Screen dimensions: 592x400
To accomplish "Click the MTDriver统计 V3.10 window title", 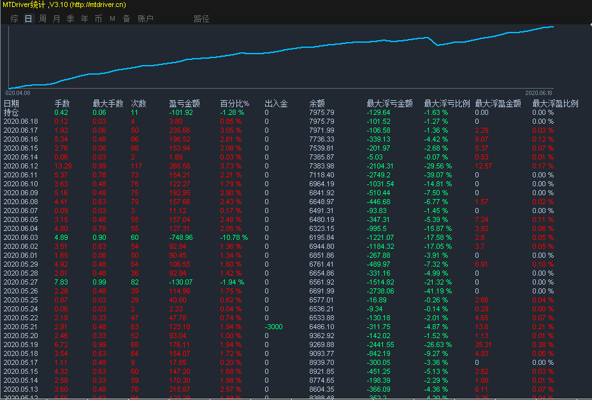I will coord(64,5).
